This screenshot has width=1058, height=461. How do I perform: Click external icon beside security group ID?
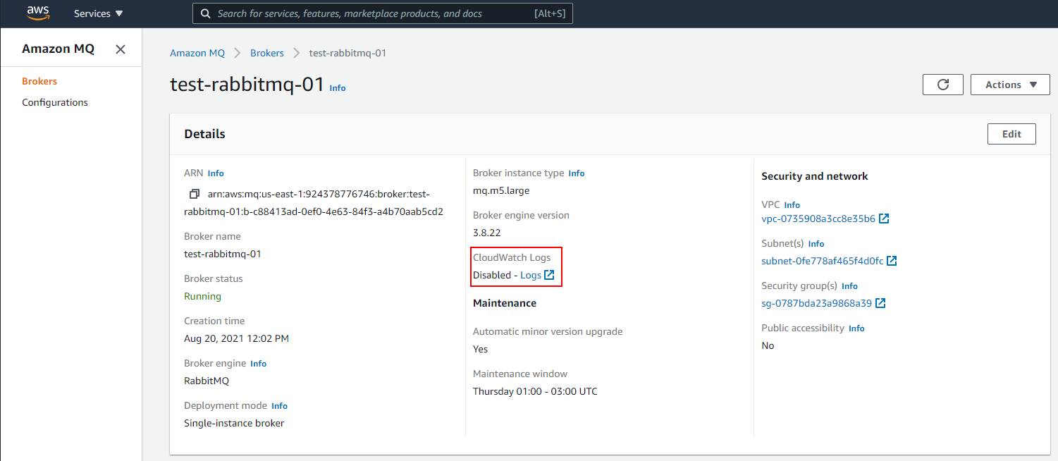pos(880,303)
